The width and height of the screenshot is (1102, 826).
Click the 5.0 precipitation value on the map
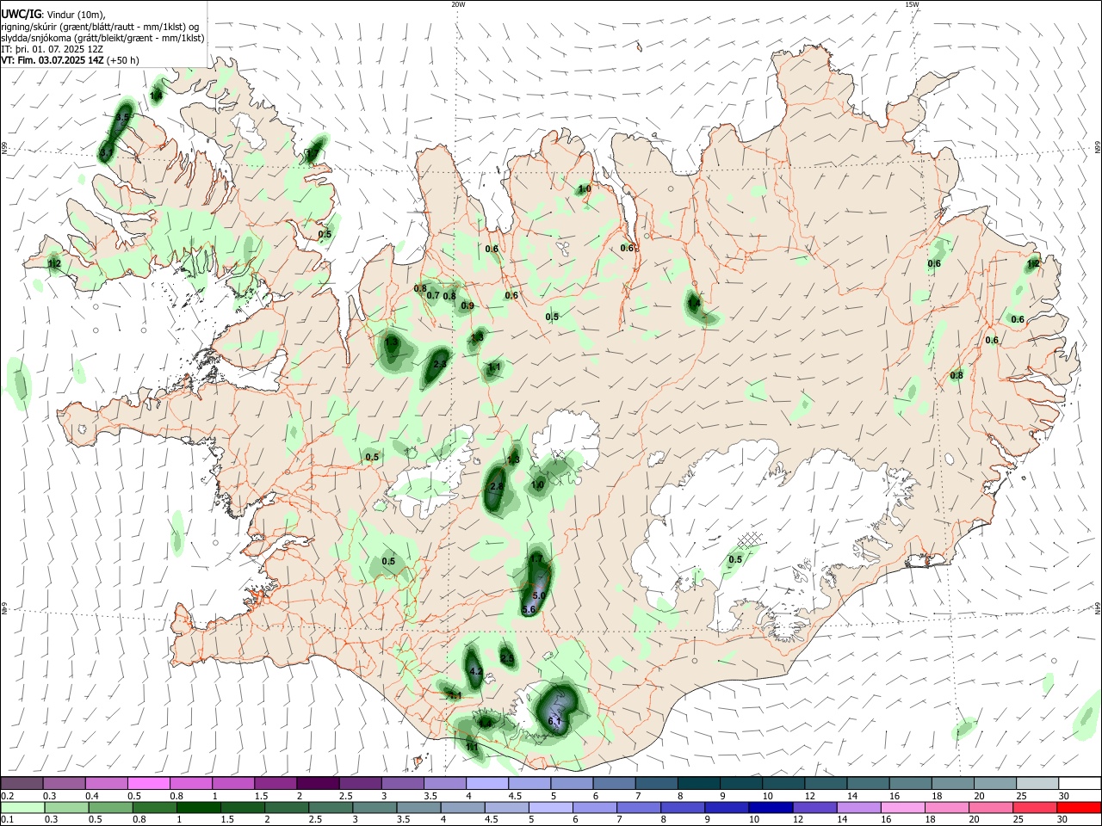[x=540, y=595]
